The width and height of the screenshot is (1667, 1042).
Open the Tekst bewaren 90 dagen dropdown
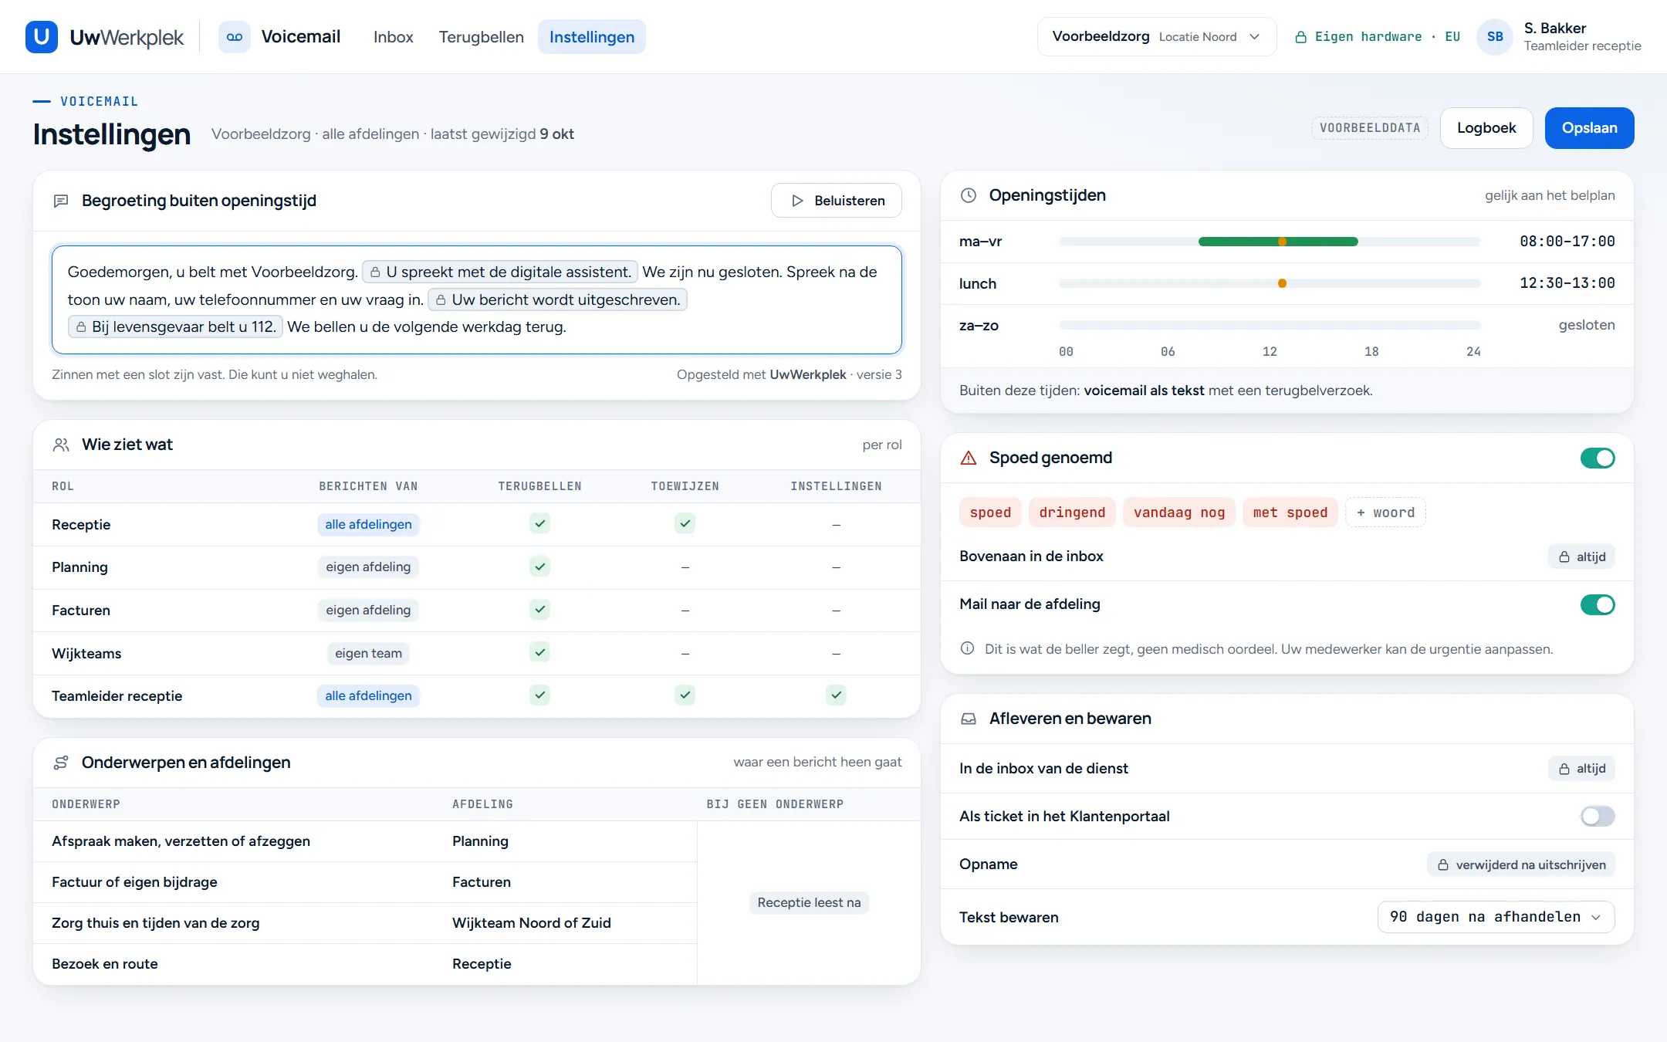click(1496, 917)
